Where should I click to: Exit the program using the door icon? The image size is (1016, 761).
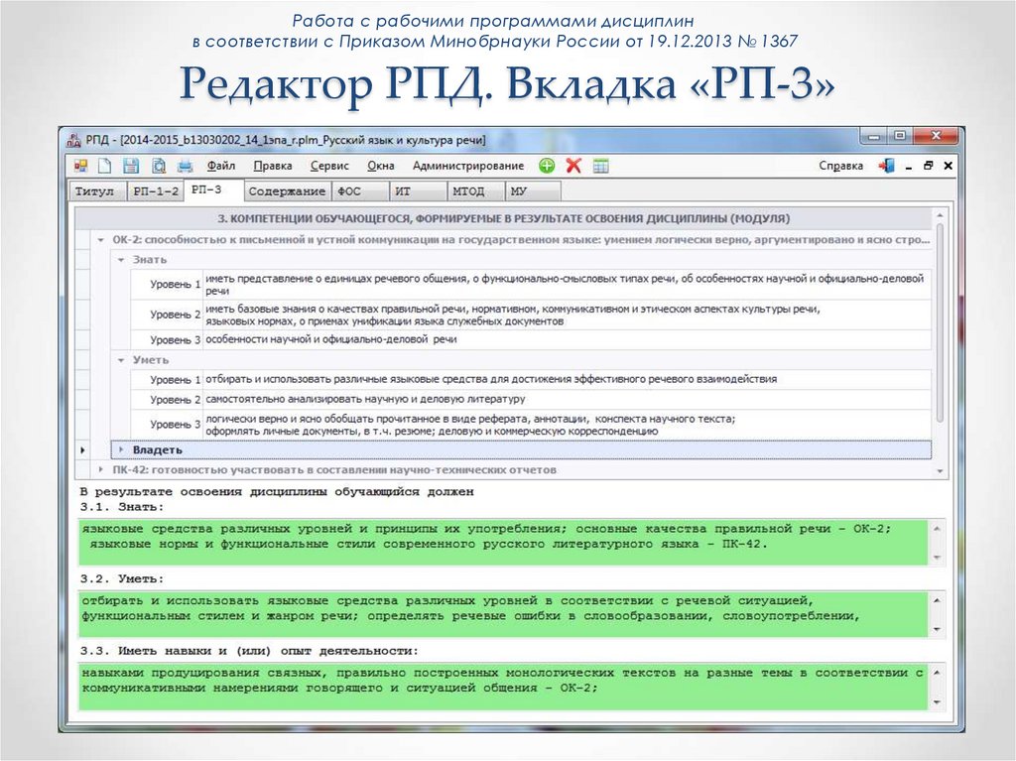pyautogui.click(x=884, y=165)
